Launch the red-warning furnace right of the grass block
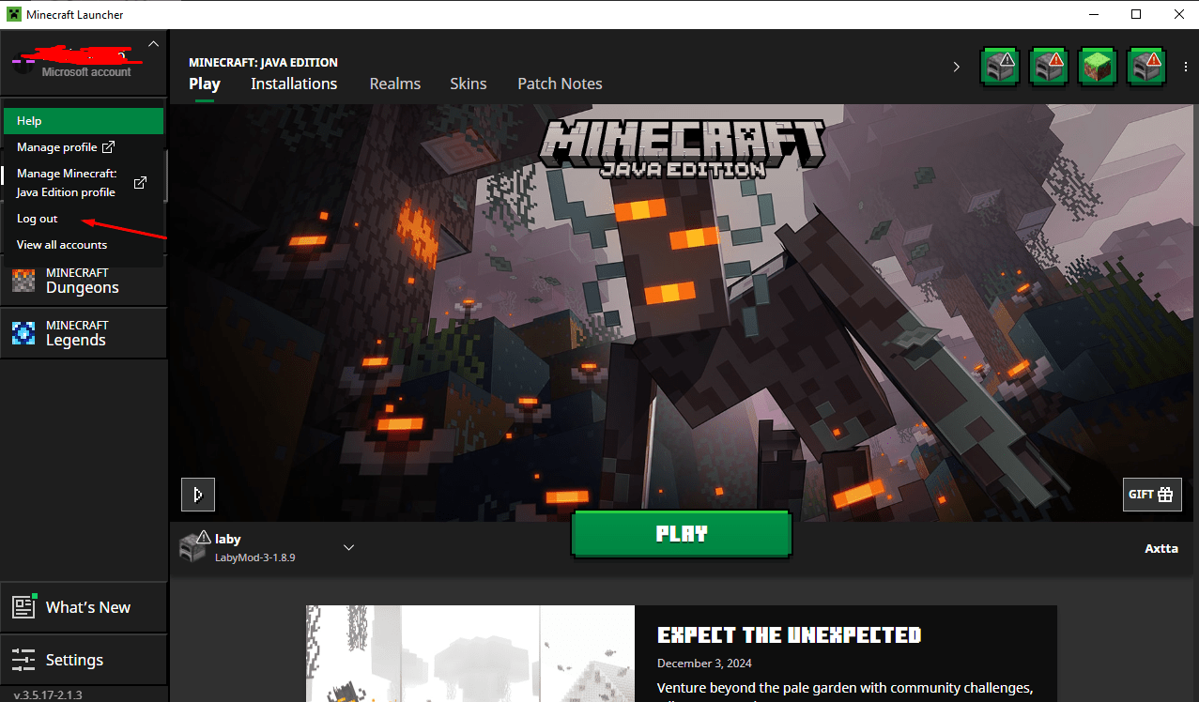 coord(1147,67)
